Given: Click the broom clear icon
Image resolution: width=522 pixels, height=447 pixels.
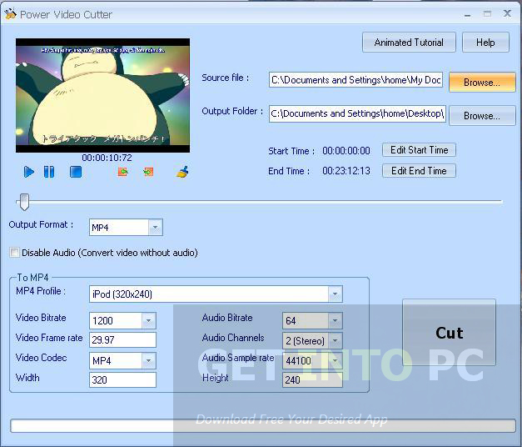Looking at the screenshot, I should tap(182, 172).
